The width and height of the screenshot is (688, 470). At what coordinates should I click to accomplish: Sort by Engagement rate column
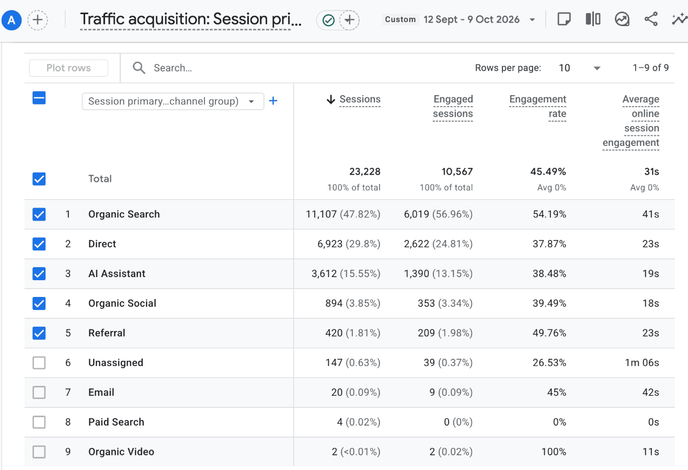538,107
